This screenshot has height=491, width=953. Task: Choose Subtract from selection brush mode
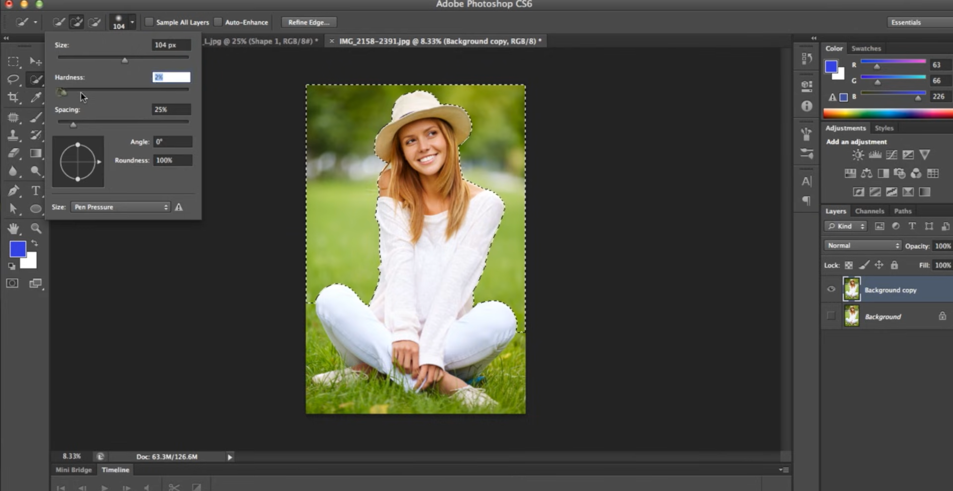[95, 22]
